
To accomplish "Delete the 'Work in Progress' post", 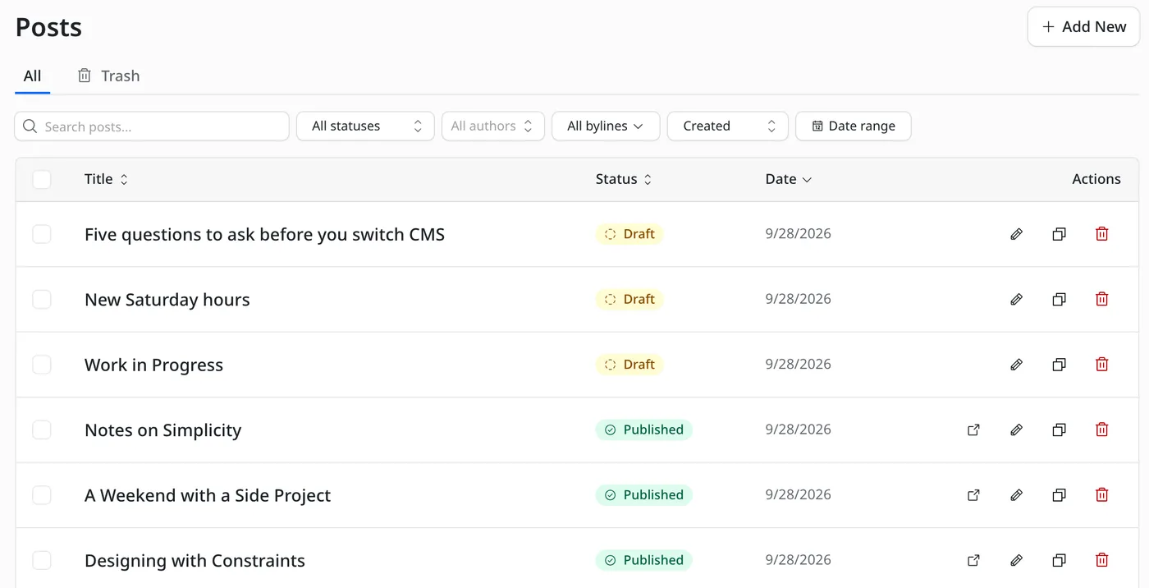I will click(x=1101, y=365).
